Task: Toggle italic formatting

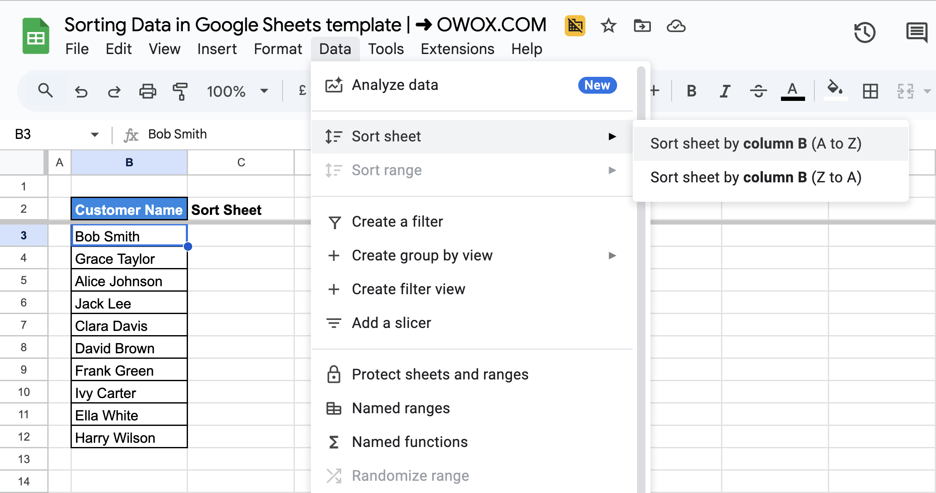Action: coord(725,91)
